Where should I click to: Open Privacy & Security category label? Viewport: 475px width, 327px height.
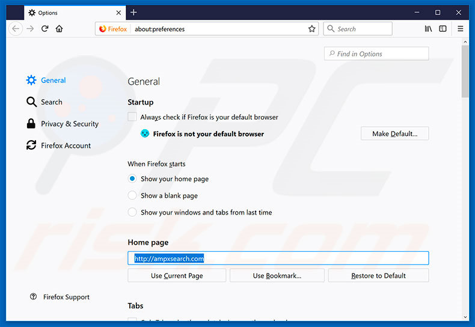click(70, 124)
